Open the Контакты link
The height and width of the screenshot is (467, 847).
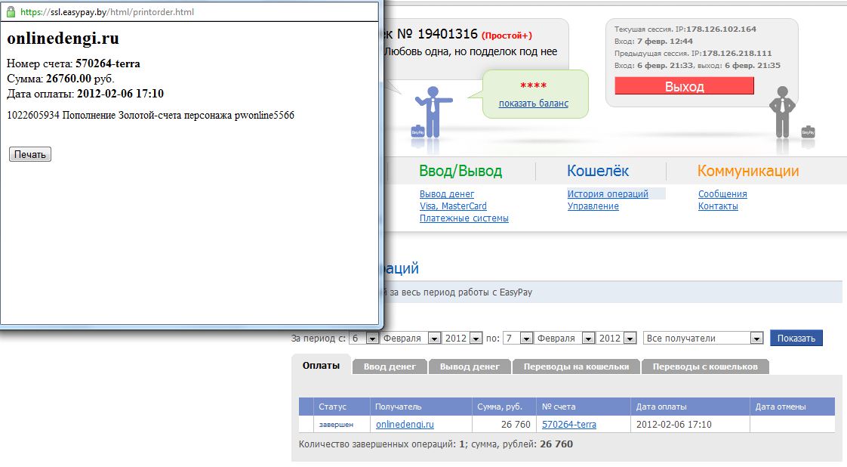718,206
